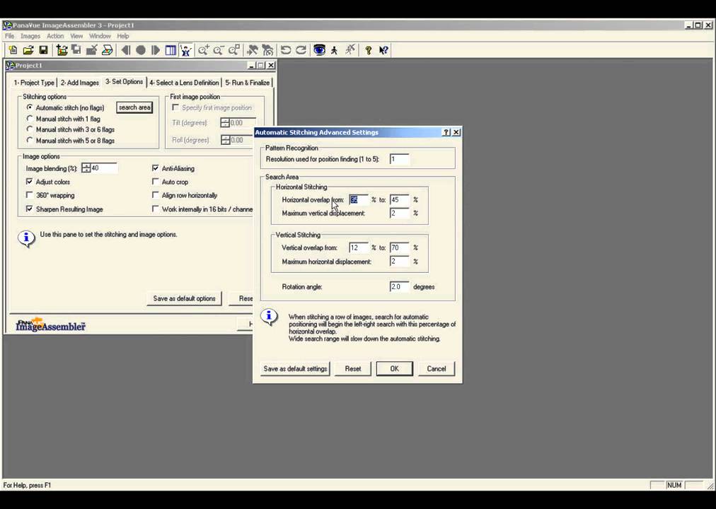Image resolution: width=716 pixels, height=509 pixels.
Task: Switch to 1- Project Type tab
Action: pos(34,83)
